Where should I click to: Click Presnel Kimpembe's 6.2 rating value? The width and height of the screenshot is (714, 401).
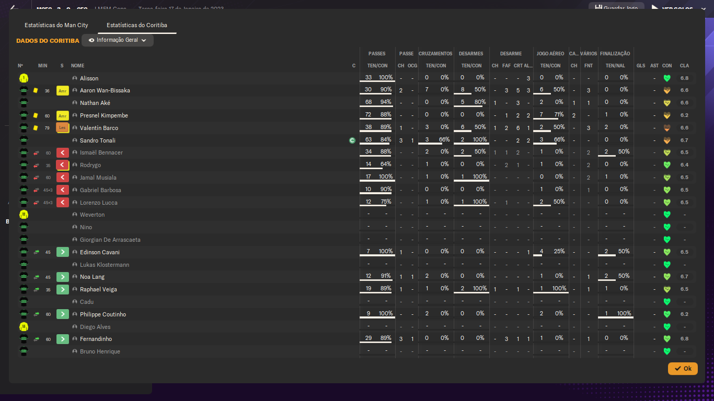point(684,115)
